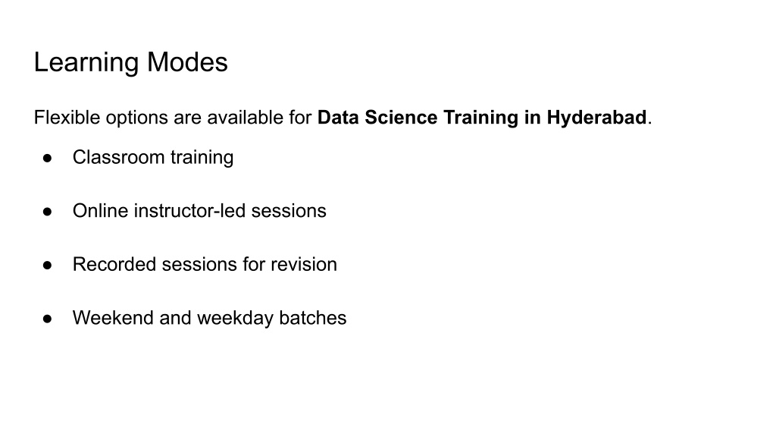
Task: Click the bullet dot beside "Classroom training"
Action: click(x=47, y=158)
